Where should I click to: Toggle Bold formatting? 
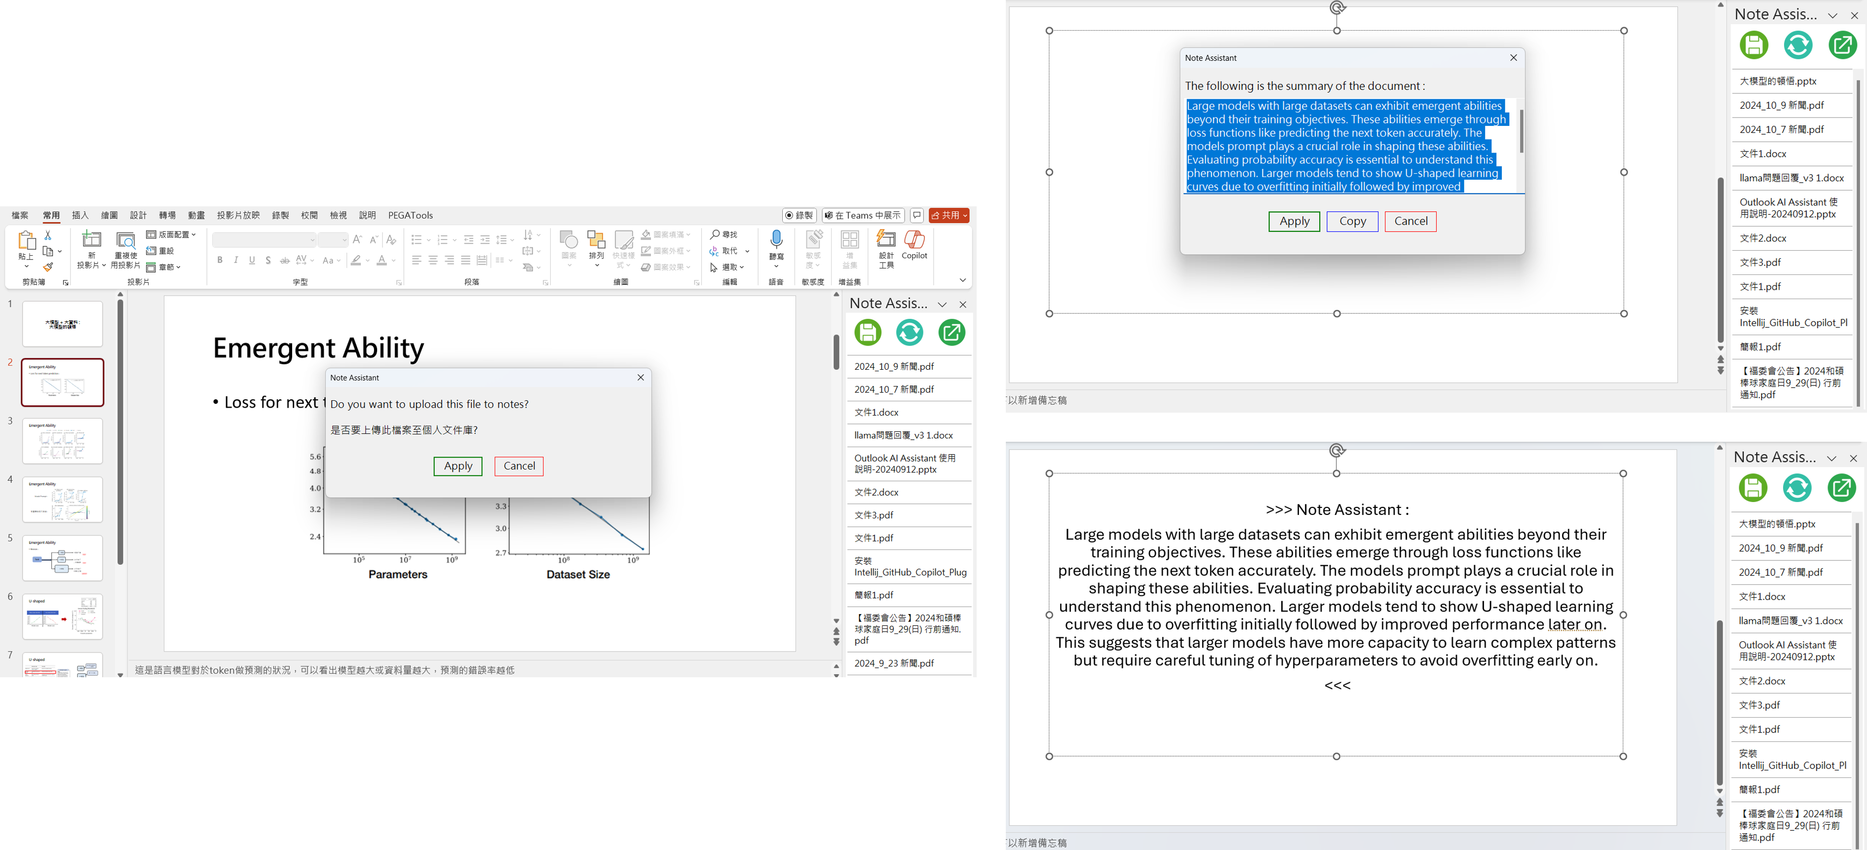pyautogui.click(x=220, y=260)
